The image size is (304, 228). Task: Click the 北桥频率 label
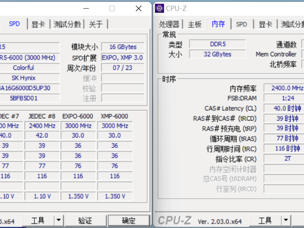coord(283,64)
